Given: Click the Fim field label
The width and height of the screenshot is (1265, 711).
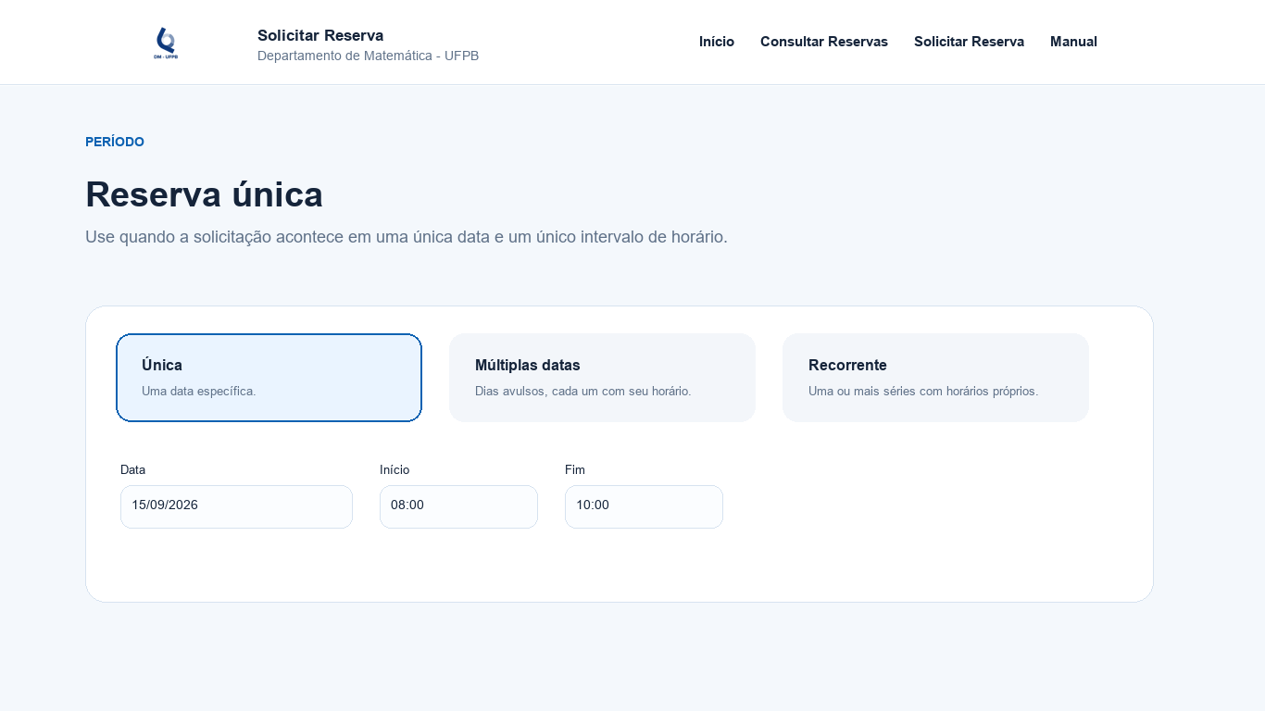Looking at the screenshot, I should click(x=575, y=469).
